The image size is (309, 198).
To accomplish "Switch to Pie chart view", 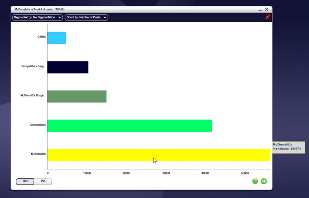I will pos(43,181).
